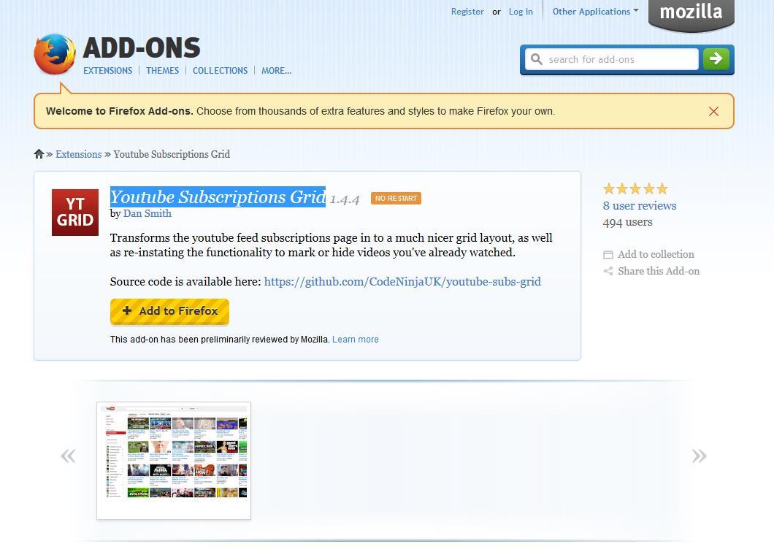
Task: Open the Other Applications dropdown
Action: (595, 12)
